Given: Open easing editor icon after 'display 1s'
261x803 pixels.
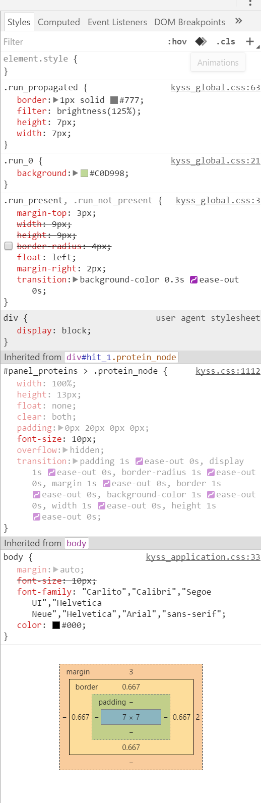Looking at the screenshot, I should [x=51, y=473].
